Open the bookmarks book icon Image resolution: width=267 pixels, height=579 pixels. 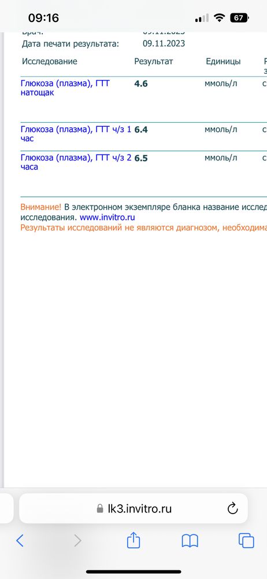pyautogui.click(x=190, y=541)
